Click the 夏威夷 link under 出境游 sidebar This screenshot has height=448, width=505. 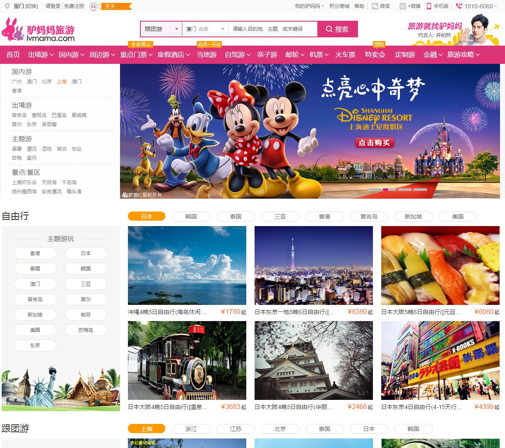click(79, 115)
